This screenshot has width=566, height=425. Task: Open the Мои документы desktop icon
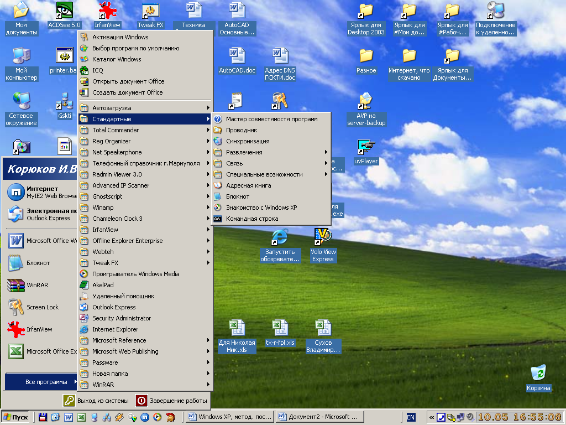coord(22,19)
